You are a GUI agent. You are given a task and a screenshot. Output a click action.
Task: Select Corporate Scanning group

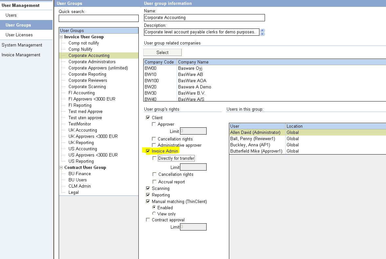87,86
